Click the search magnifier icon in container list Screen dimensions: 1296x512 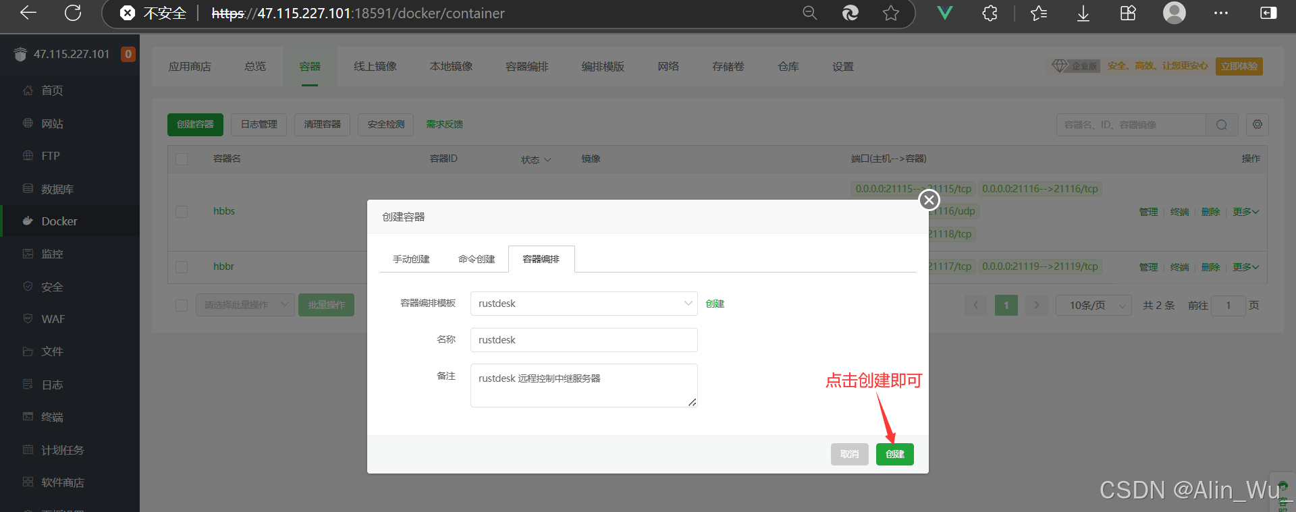coord(1221,125)
